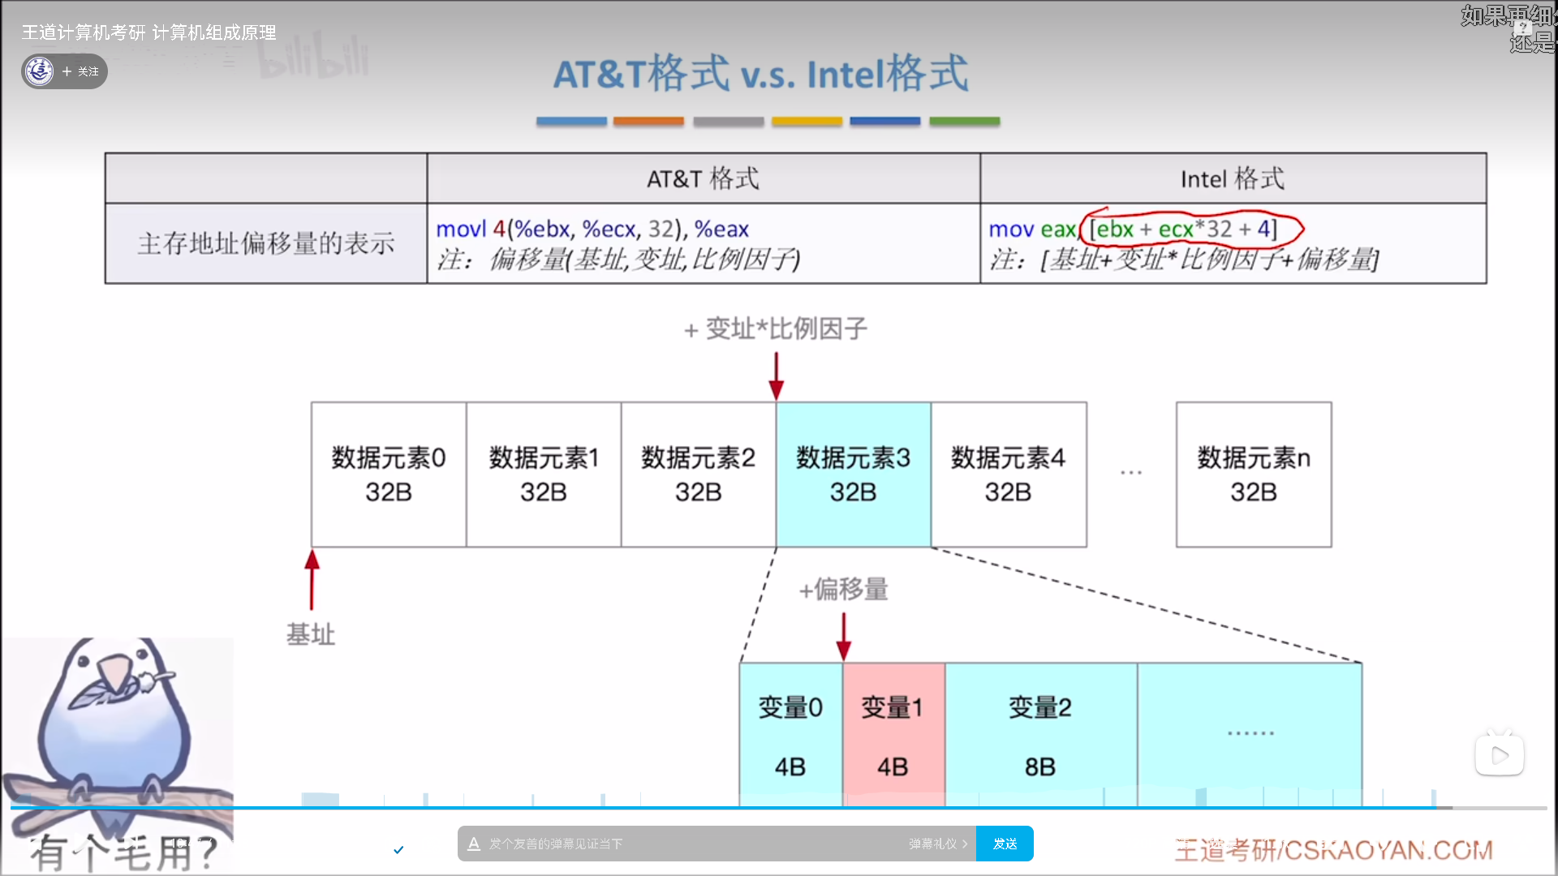Follow the uploader with +关注 button
The image size is (1558, 876).
(x=80, y=71)
